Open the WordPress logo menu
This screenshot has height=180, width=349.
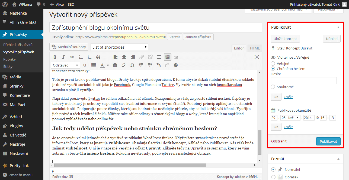[x=5, y=4]
